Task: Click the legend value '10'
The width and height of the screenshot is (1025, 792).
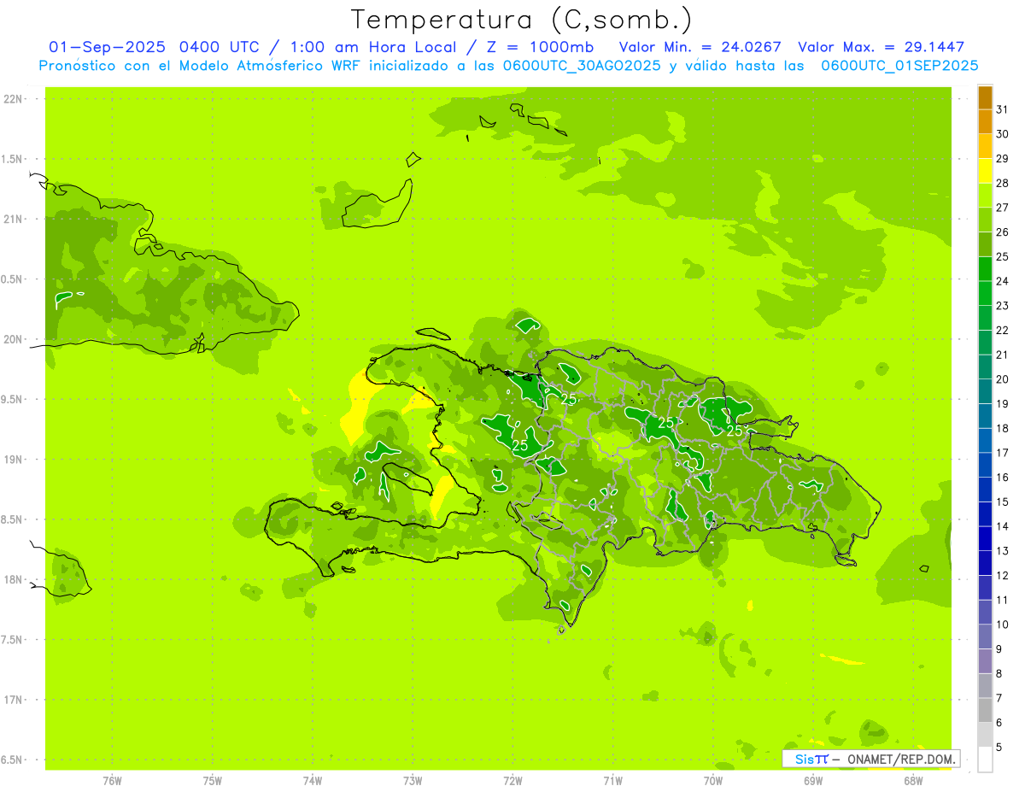Action: (x=1003, y=625)
